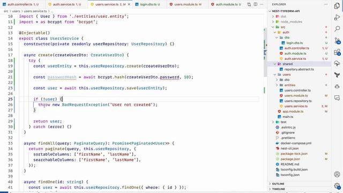Screen dimensions: 343x193
Task: Open users.repository.ts file
Action: (298, 101)
